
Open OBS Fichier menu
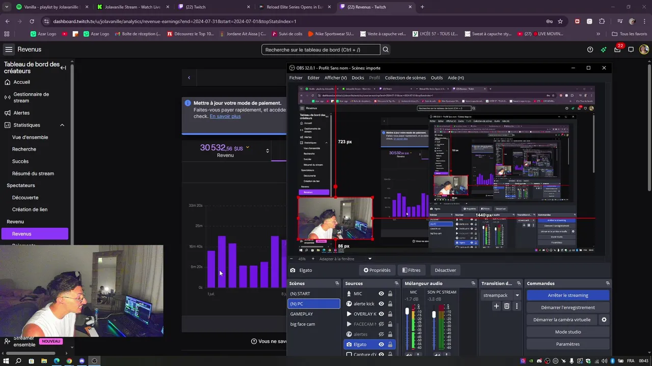[296, 78]
